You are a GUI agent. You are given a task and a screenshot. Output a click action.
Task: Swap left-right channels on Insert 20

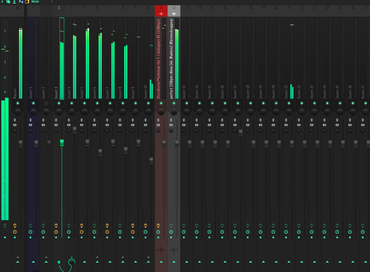coord(273,125)
